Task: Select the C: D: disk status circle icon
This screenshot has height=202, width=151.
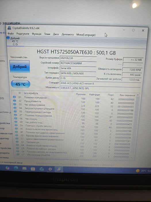Action: [x=8, y=38]
